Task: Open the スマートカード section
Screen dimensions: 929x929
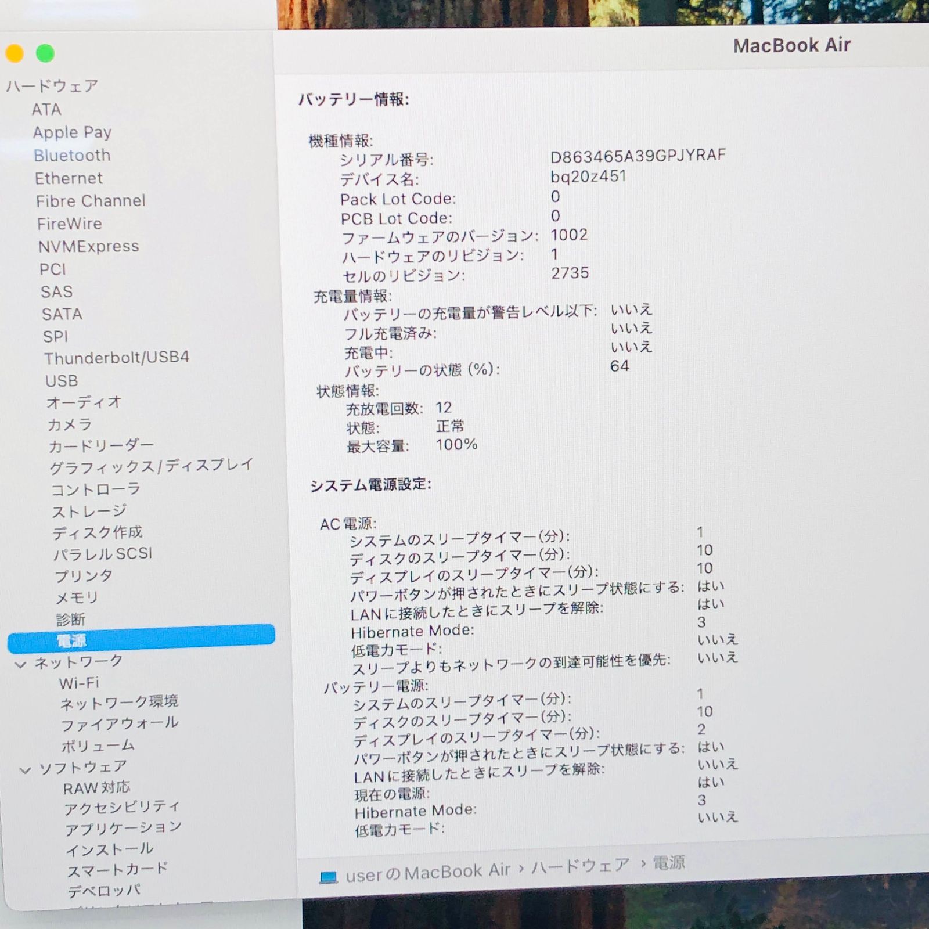Action: point(118,870)
